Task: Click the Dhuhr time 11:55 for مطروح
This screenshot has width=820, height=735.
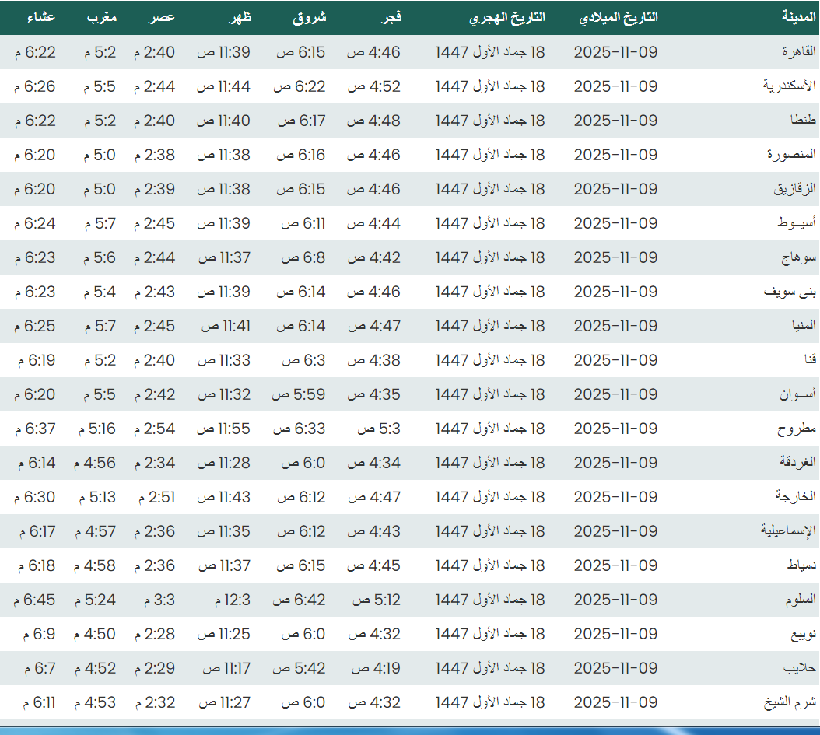Action: click(x=223, y=429)
